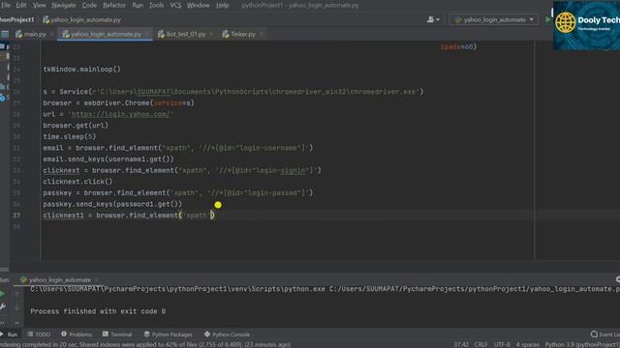Open the Window menu
Viewport: 620px width, 348px height.
click(198, 5)
